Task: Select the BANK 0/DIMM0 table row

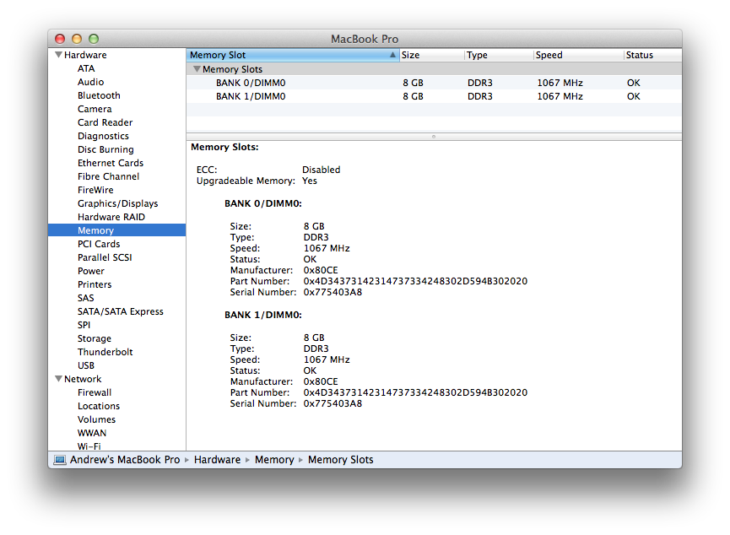Action: (434, 83)
